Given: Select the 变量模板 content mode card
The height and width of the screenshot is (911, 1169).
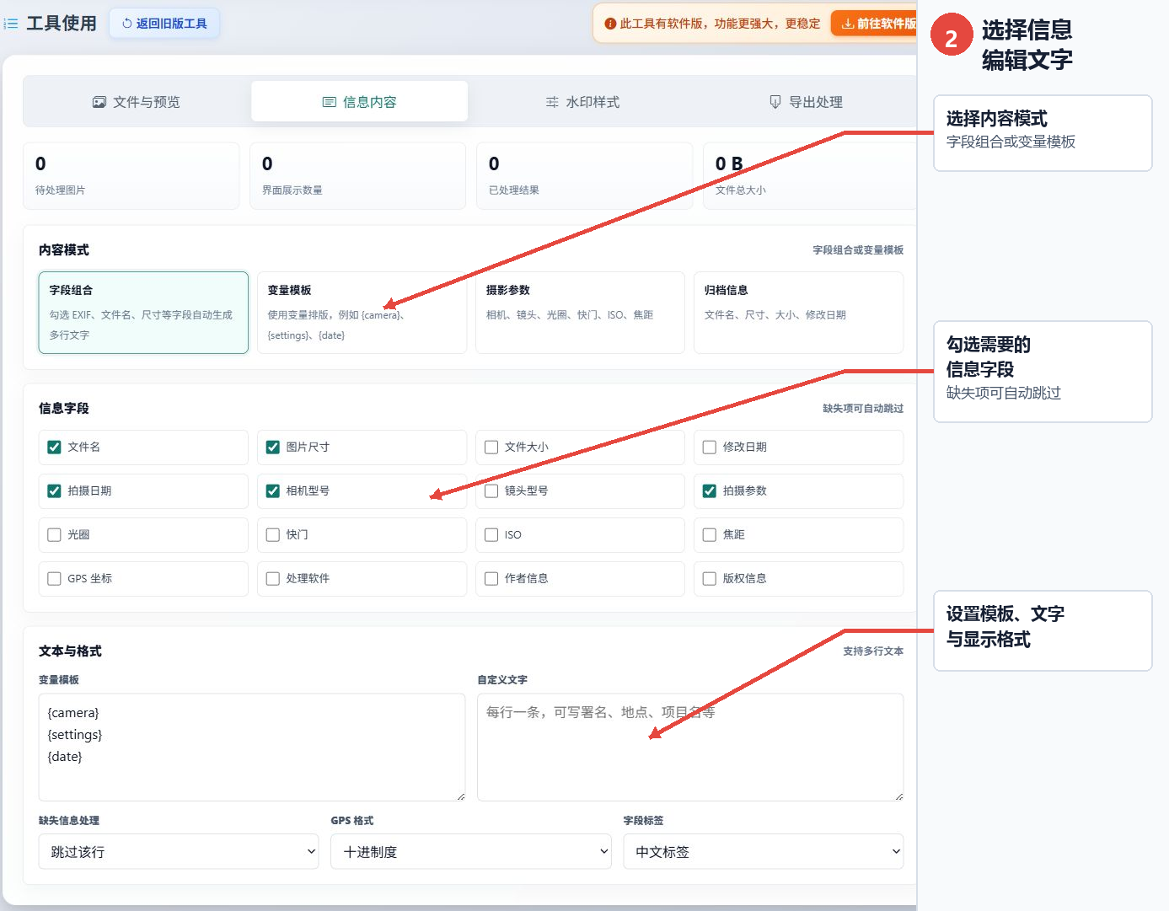Looking at the screenshot, I should click(362, 313).
